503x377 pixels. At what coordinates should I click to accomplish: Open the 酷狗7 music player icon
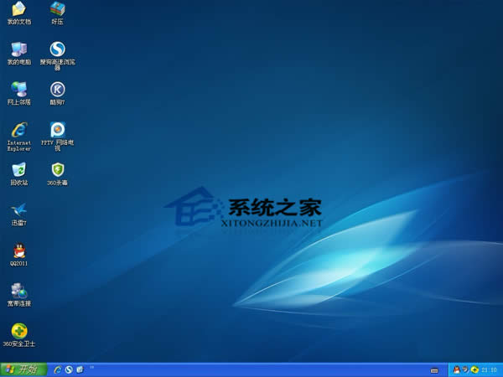click(58, 93)
